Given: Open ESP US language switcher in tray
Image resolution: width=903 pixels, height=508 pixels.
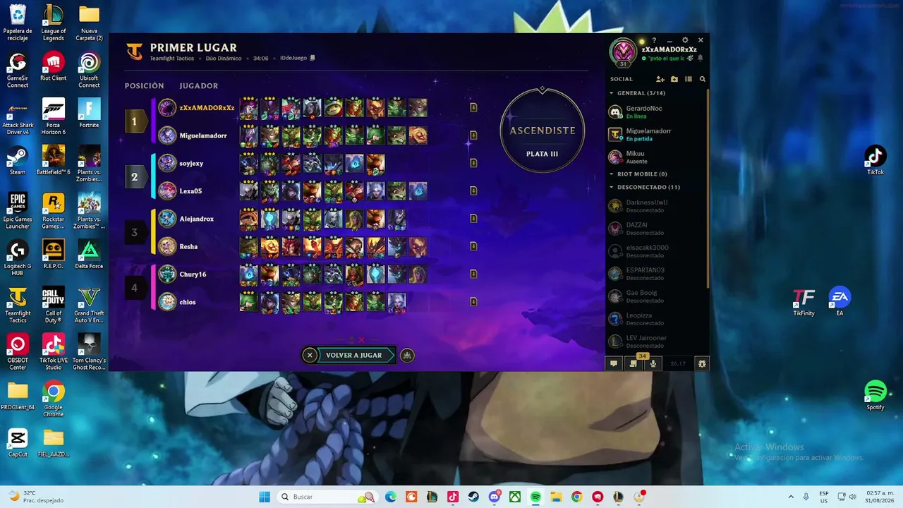Looking at the screenshot, I should click(x=824, y=497).
